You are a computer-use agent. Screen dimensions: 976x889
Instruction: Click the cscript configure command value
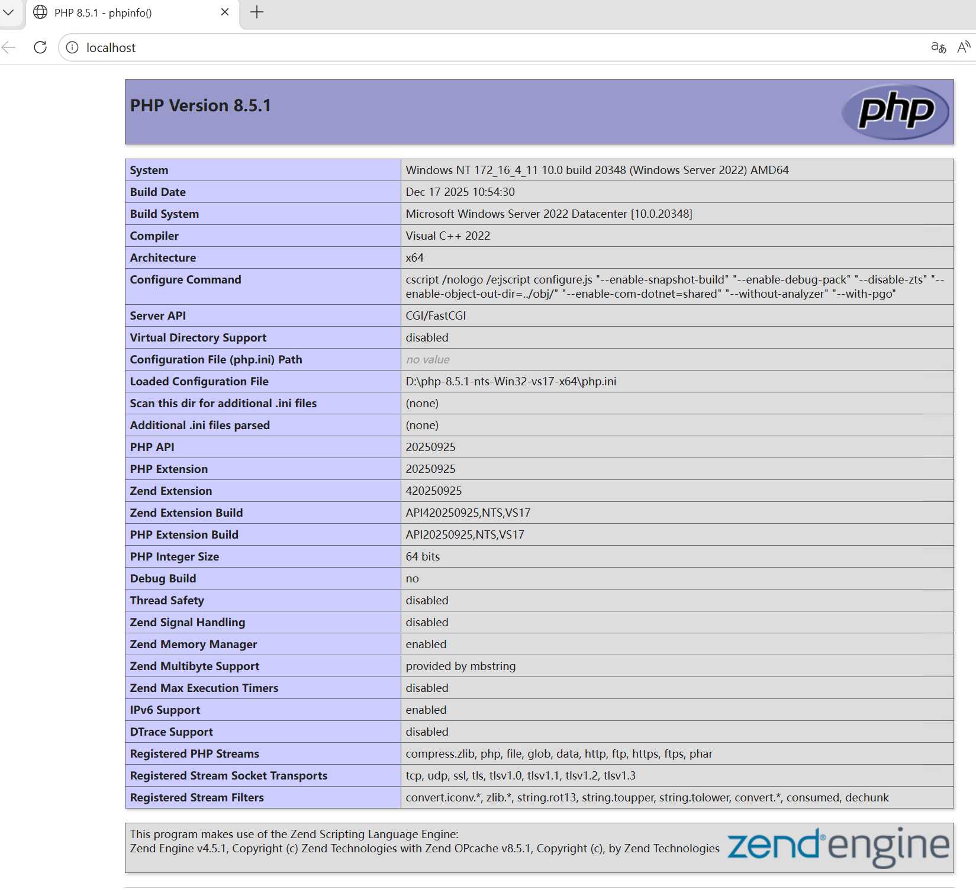675,287
